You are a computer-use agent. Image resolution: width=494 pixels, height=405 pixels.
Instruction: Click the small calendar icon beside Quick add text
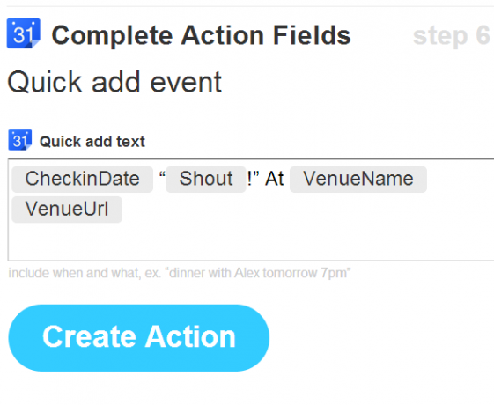20,140
